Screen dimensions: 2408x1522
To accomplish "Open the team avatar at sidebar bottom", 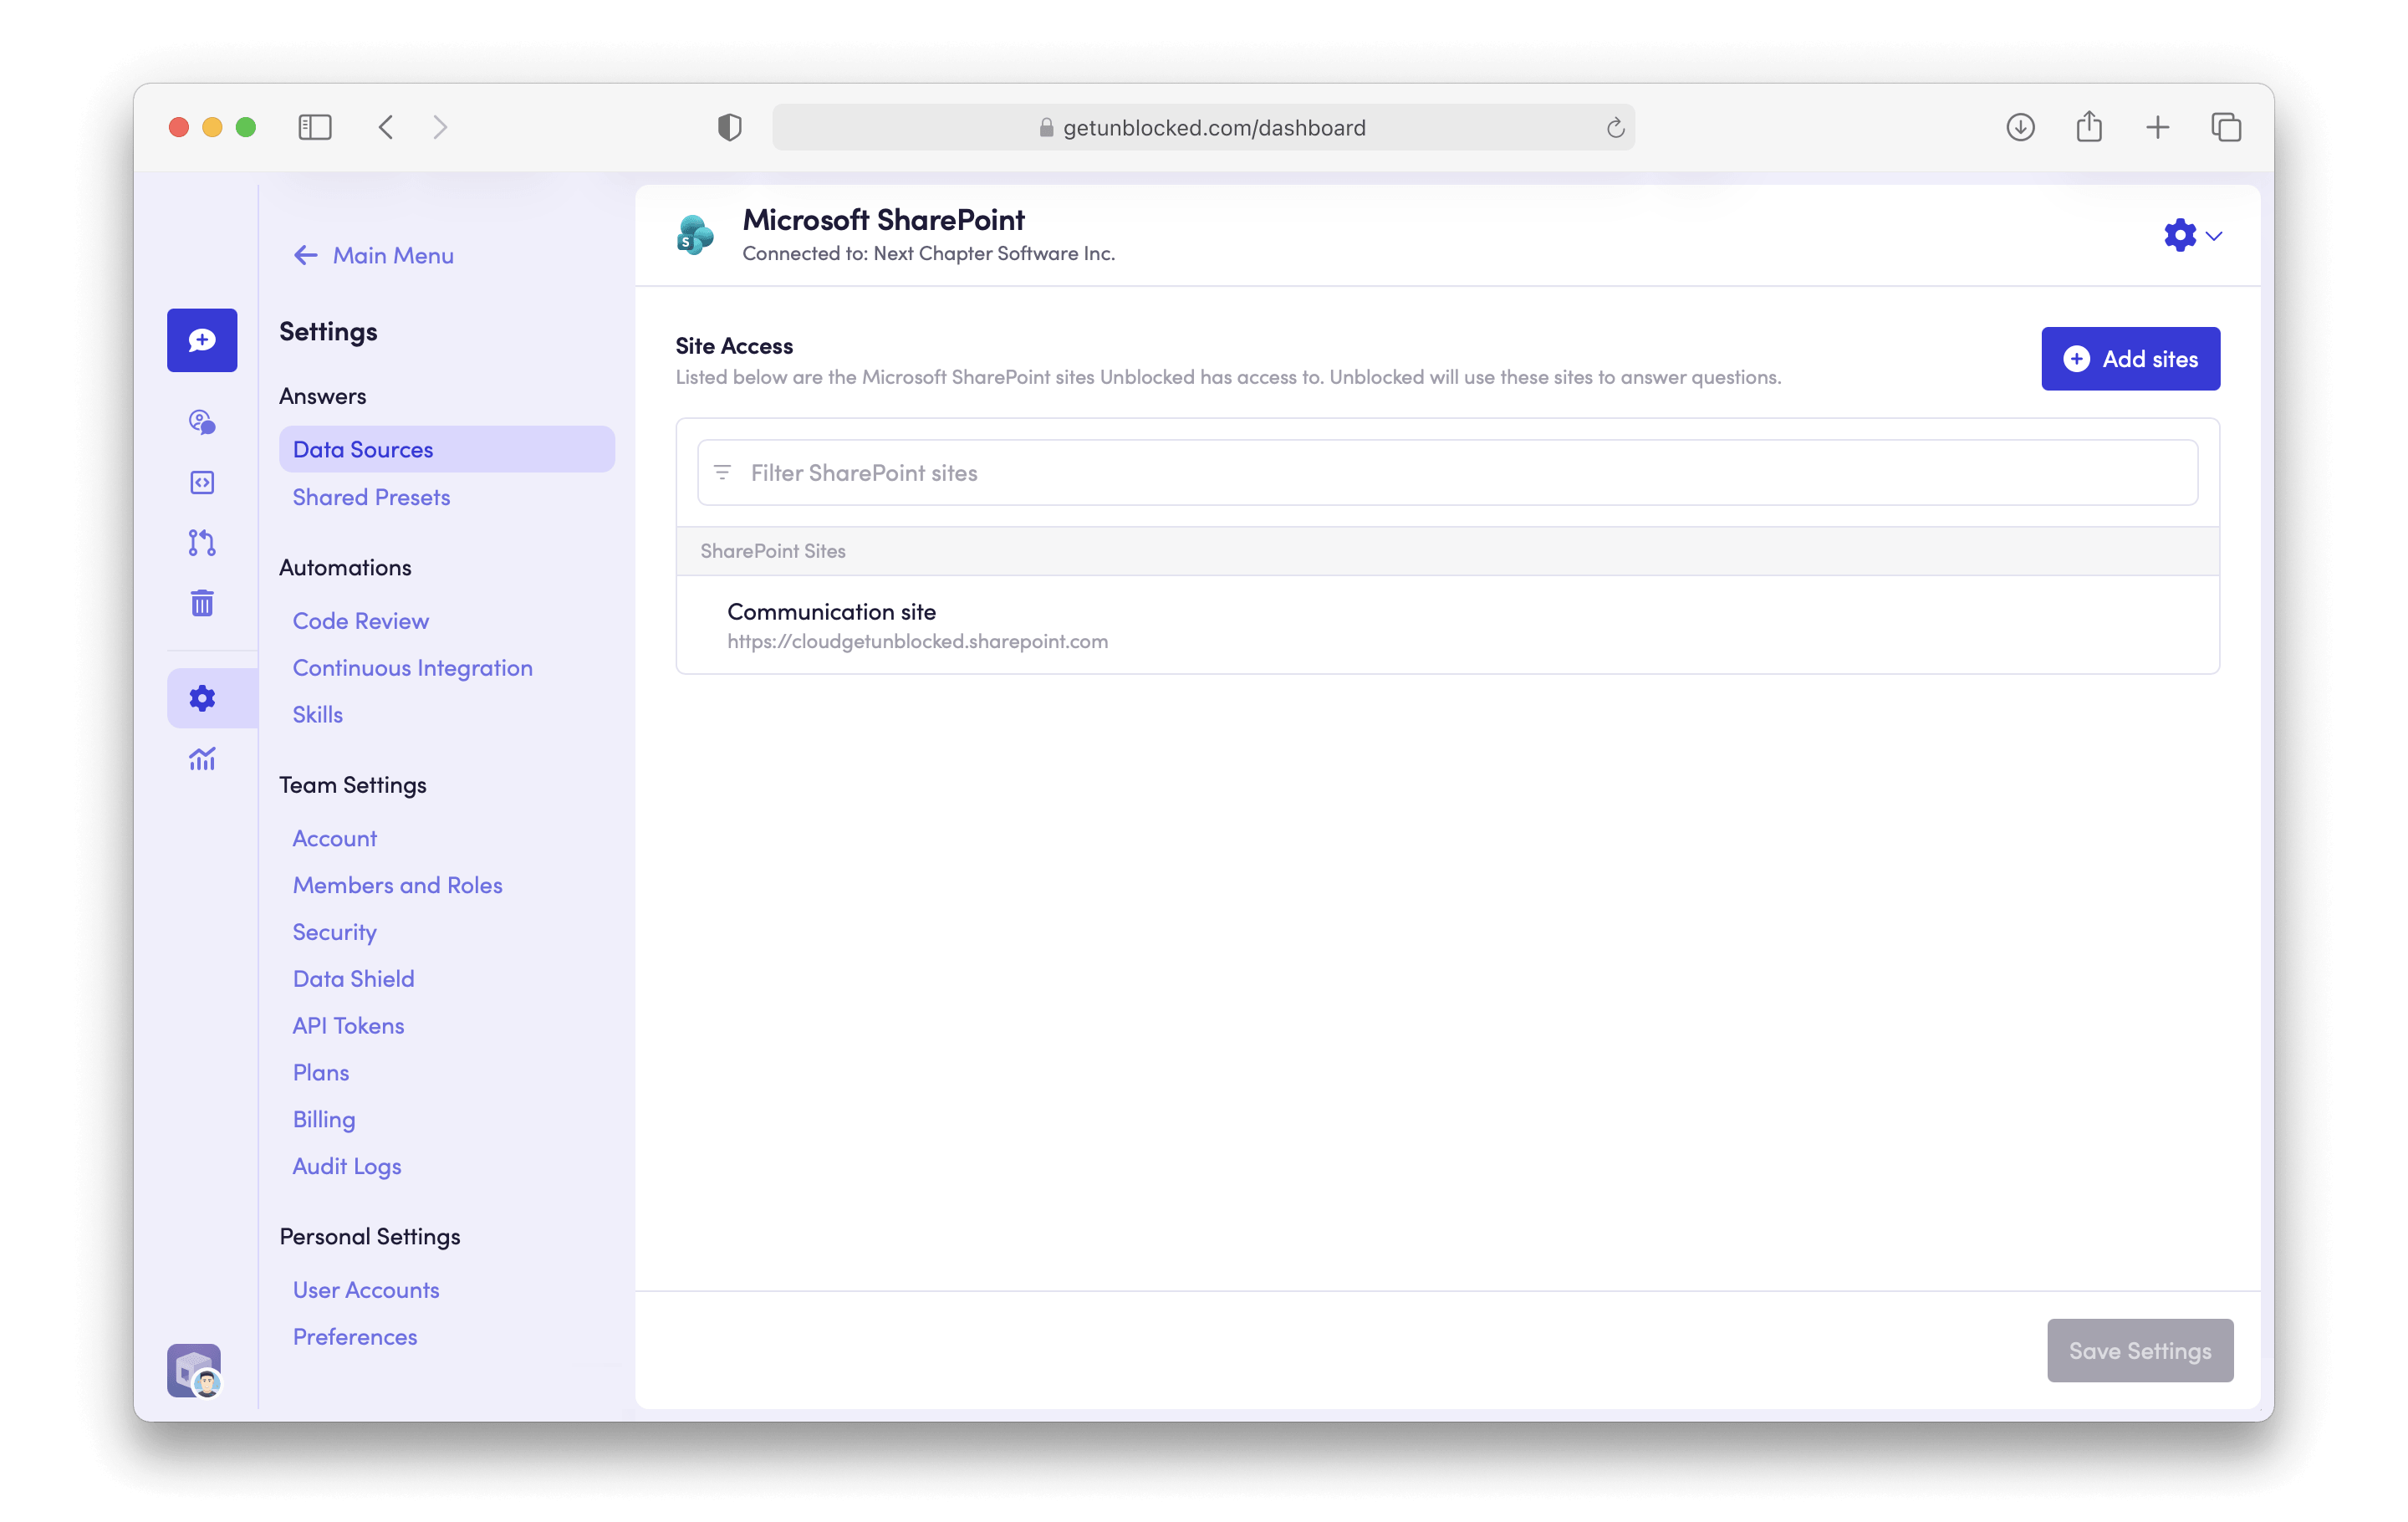I will pyautogui.click(x=194, y=1370).
